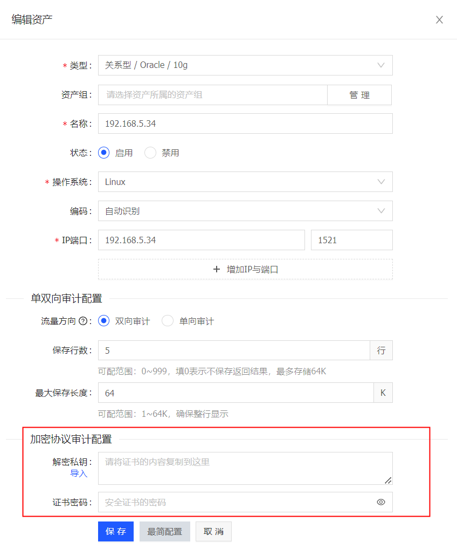Focus the 名称 input containing 192.168.5.34
Screen dimensions: 457x556
[245, 123]
